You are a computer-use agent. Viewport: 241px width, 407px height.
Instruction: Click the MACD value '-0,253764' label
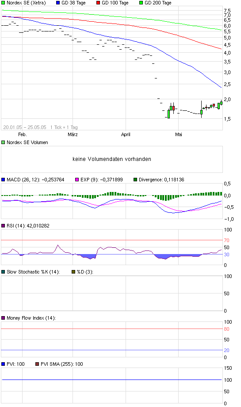[53, 180]
